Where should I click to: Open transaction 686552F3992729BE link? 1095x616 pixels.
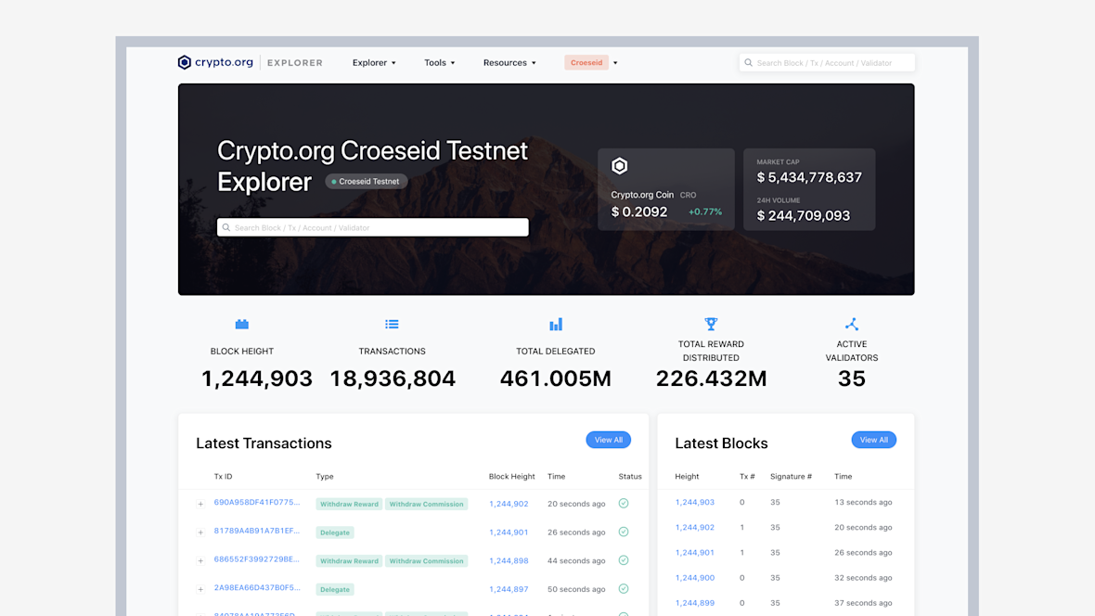256,559
